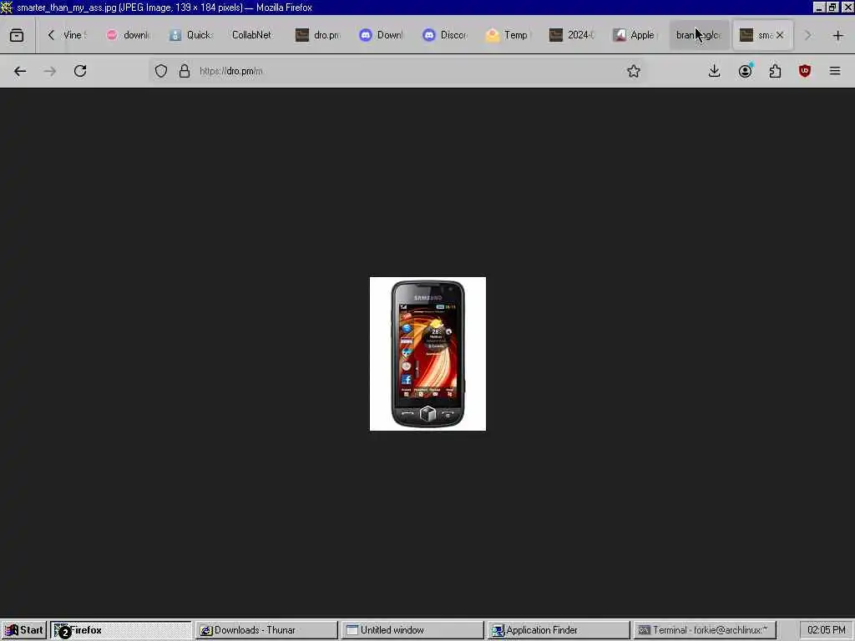Switch to the Temp tab
855x641 pixels.
pos(508,35)
